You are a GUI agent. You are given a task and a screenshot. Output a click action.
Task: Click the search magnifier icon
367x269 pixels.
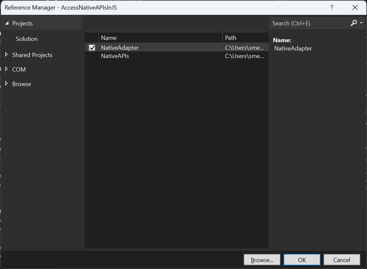[354, 23]
